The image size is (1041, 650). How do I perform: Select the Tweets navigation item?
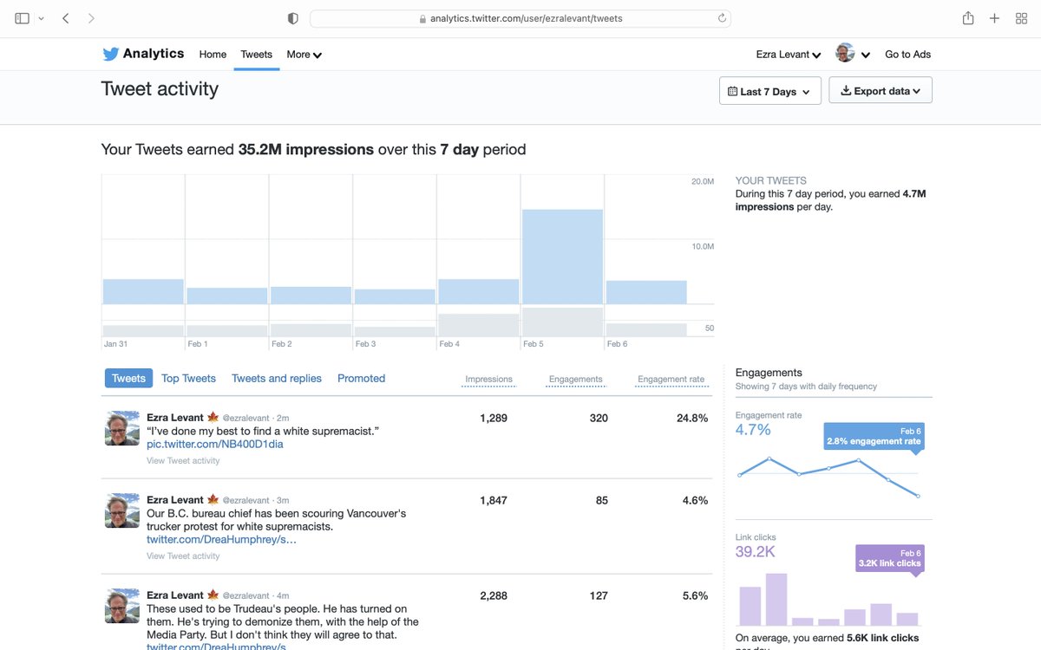pos(257,54)
